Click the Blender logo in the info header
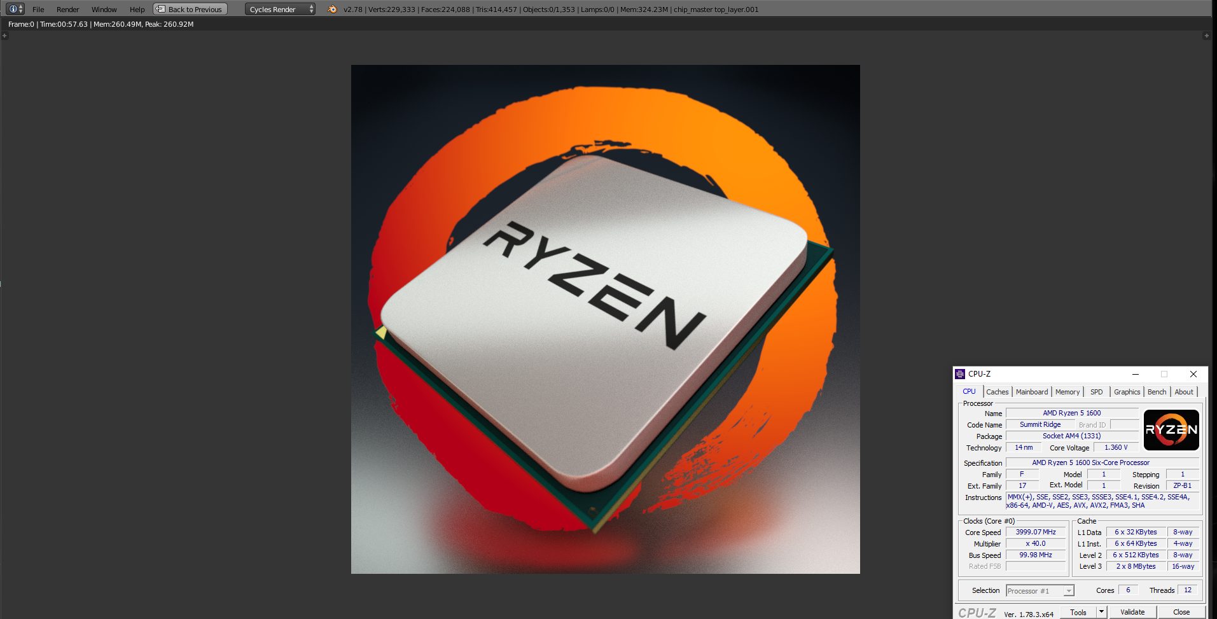Viewport: 1217px width, 619px height. (x=332, y=9)
